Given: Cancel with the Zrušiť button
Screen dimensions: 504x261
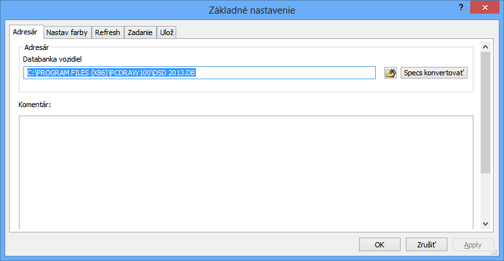Looking at the screenshot, I should (426, 245).
